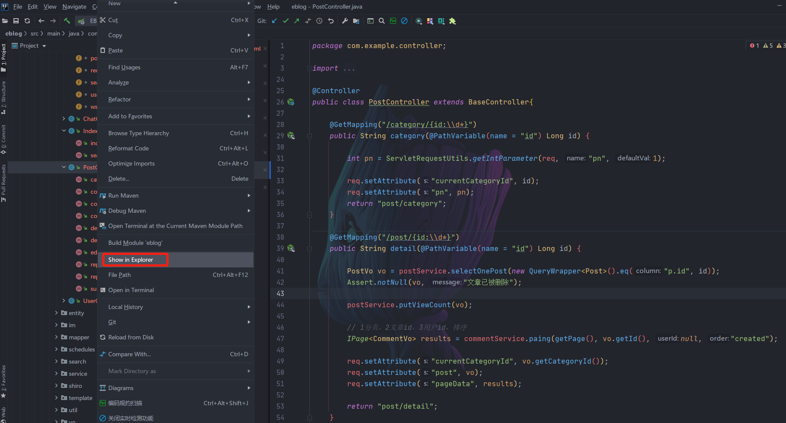
Task: Click the Search Everywhere magnifier icon
Action: 382,21
